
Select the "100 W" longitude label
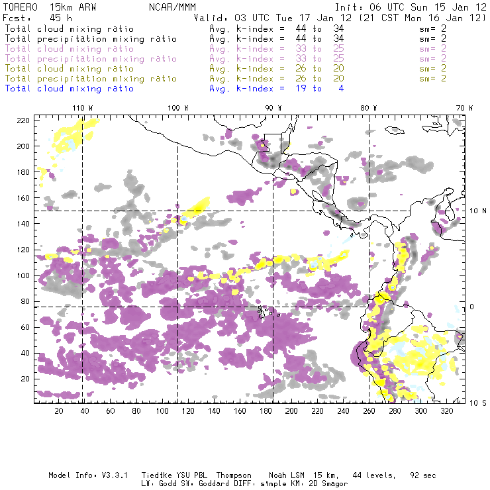[x=178, y=108]
